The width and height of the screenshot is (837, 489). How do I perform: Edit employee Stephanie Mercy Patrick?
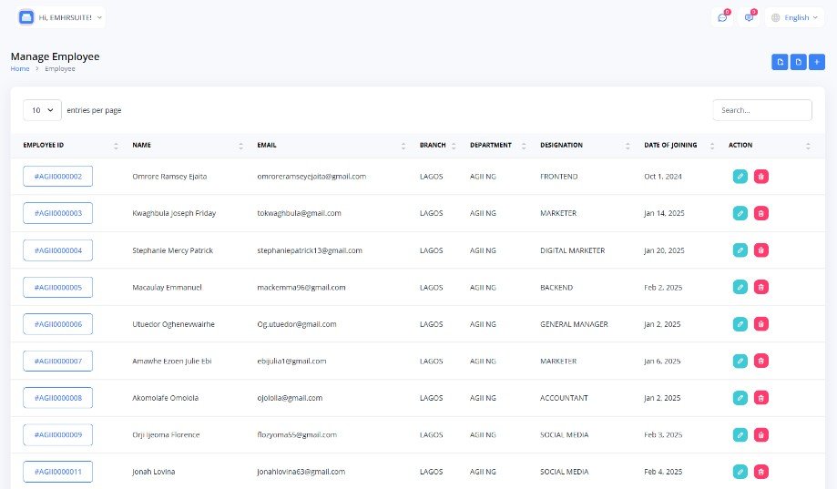[740, 250]
